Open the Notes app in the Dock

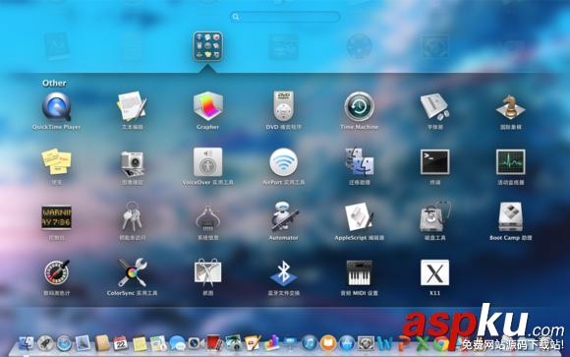pos(140,343)
